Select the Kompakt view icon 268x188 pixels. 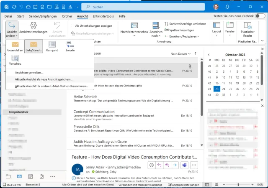tap(52, 46)
